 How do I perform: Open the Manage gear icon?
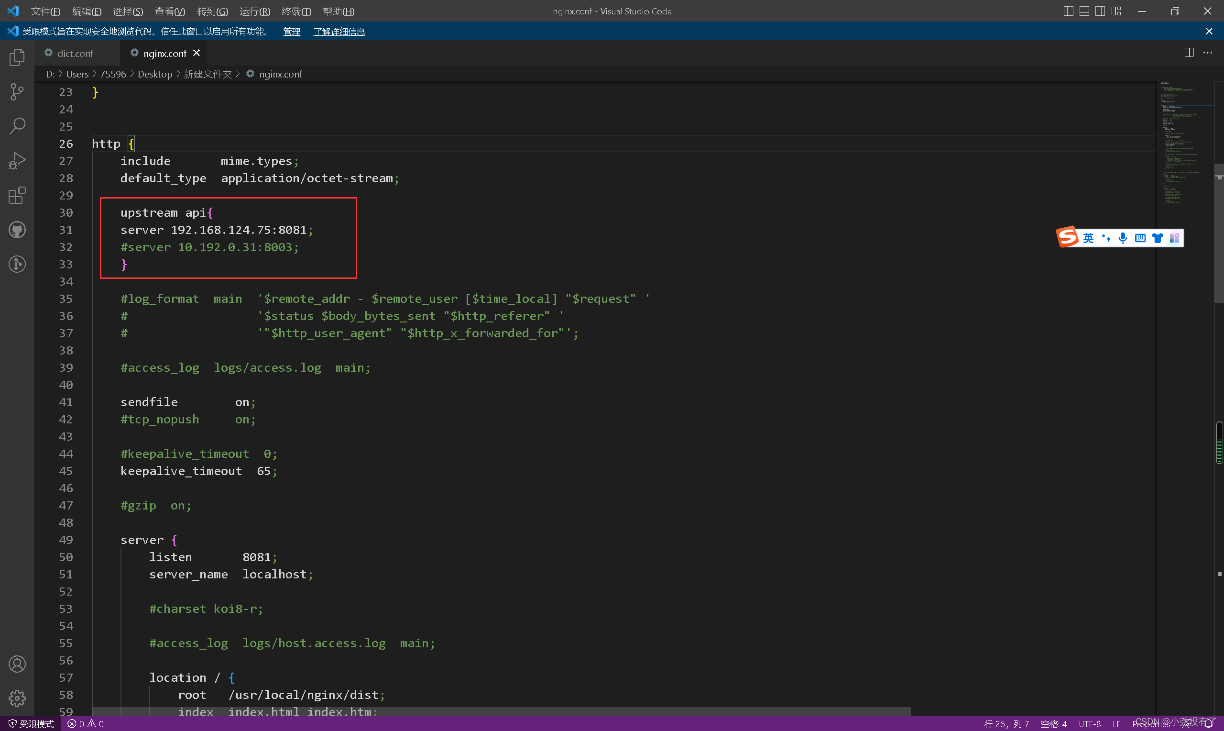(x=17, y=698)
